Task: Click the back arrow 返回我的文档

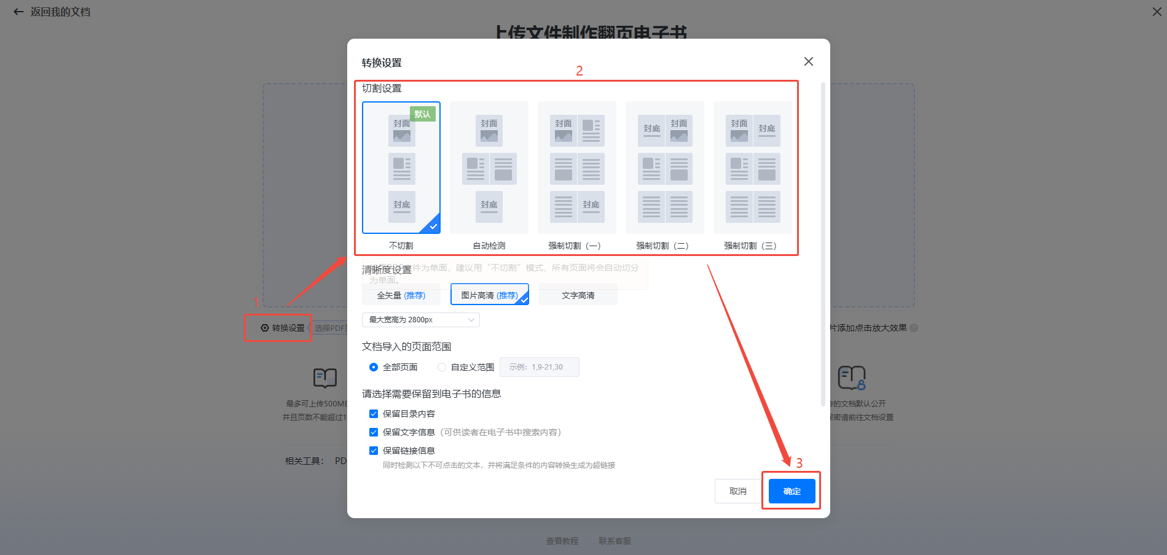Action: pos(18,12)
